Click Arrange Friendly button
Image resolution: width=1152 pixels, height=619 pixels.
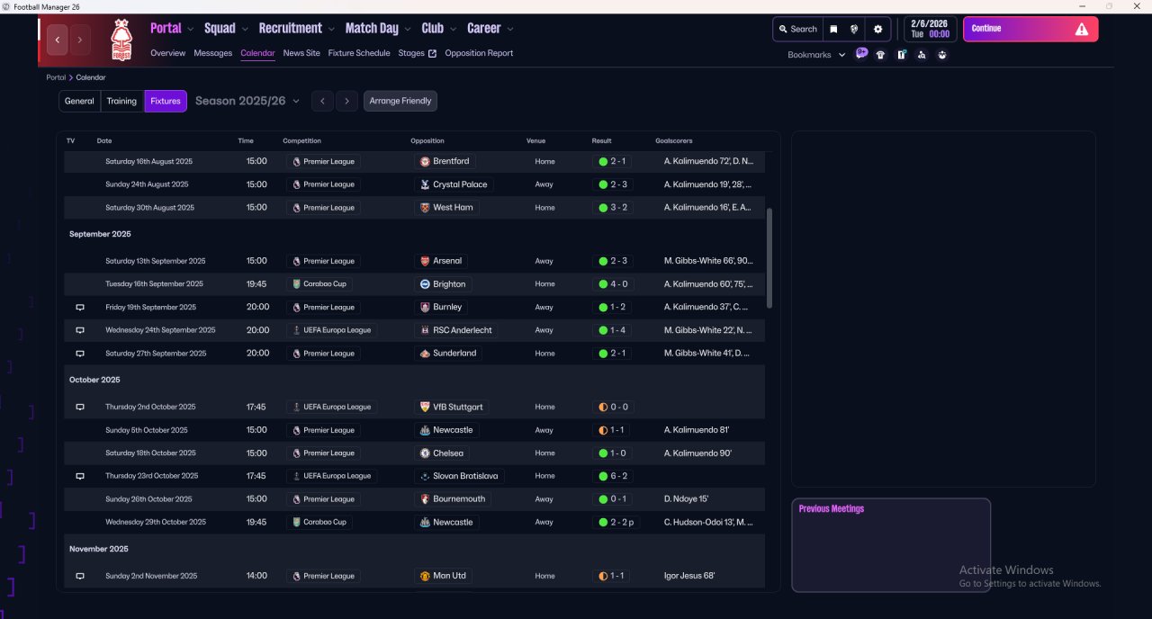click(400, 101)
